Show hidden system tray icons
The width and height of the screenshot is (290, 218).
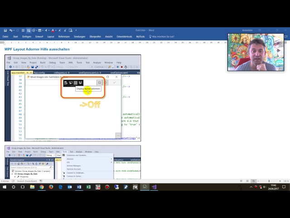[x=251, y=187]
